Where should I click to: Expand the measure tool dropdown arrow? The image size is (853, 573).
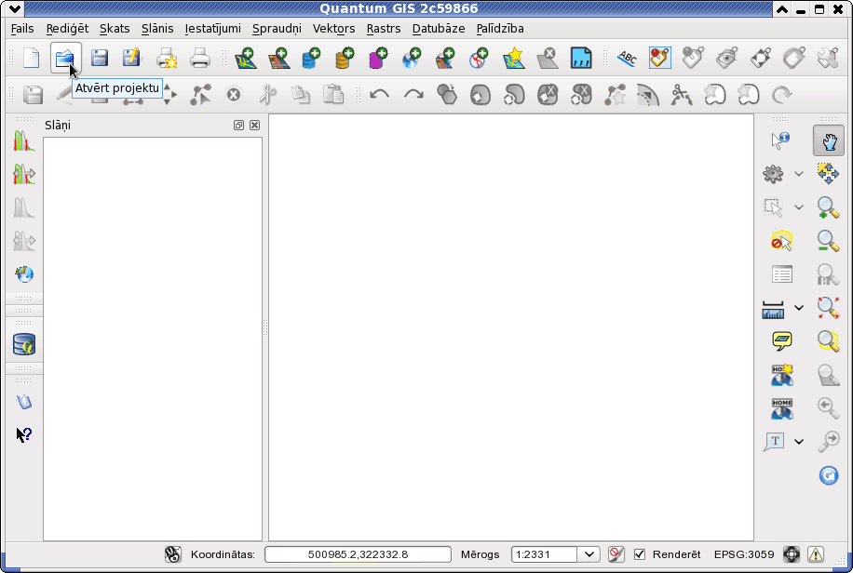(799, 308)
